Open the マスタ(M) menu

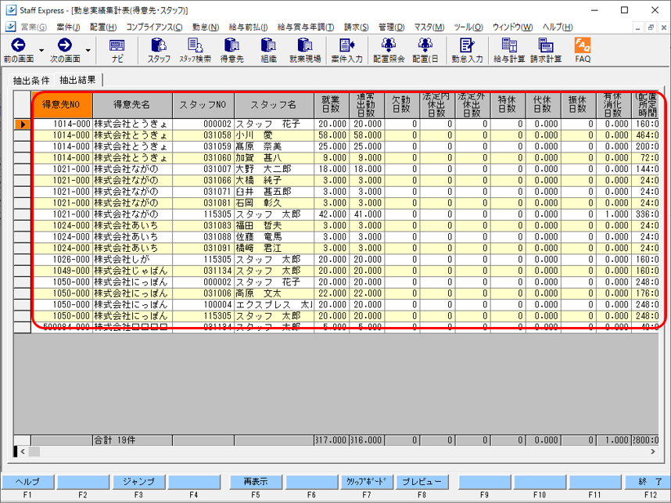[x=429, y=27]
